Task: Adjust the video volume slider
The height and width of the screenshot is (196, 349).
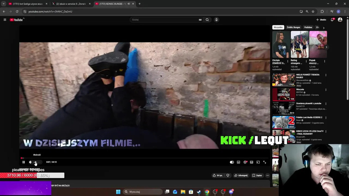Action: 37,162
